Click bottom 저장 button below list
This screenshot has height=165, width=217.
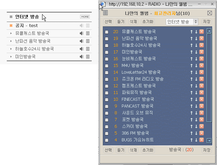coord(206,150)
